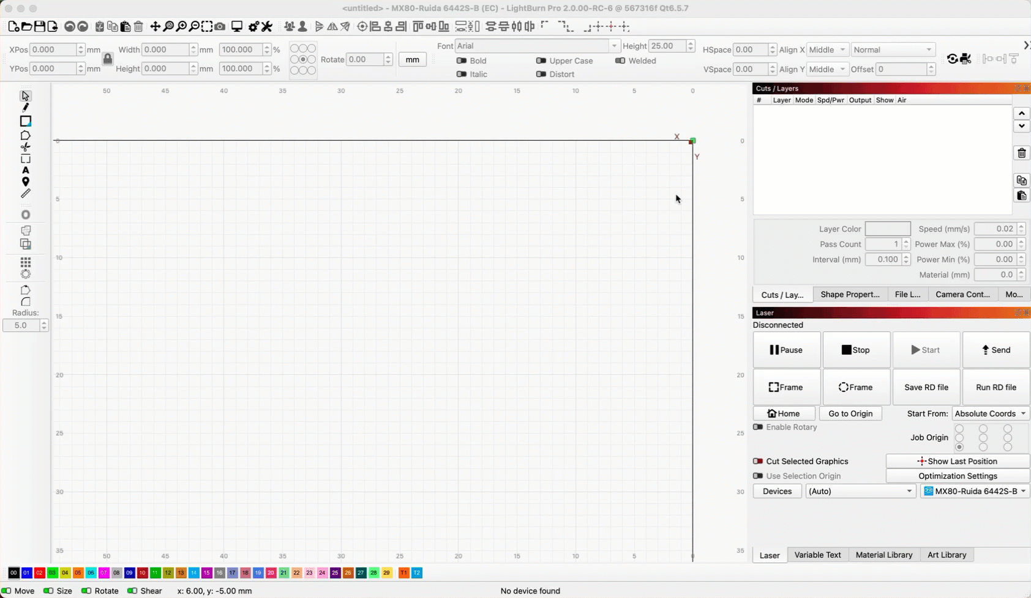The height and width of the screenshot is (598, 1031).
Task: Enable Rotary toggle
Action: pos(758,427)
